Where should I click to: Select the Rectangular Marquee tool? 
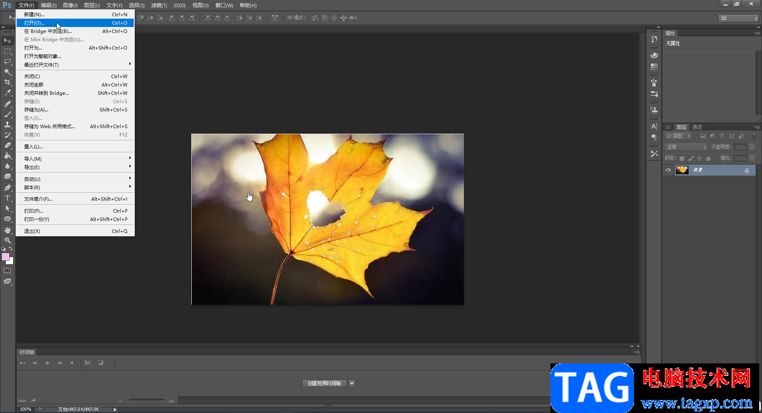(8, 51)
